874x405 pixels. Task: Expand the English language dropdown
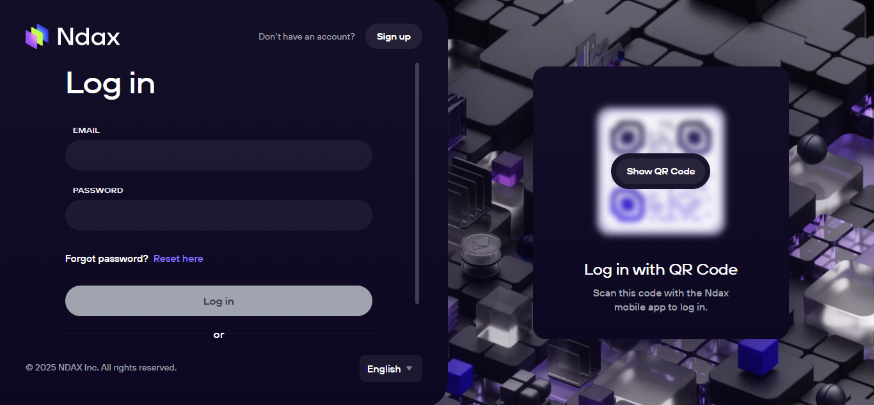click(391, 369)
